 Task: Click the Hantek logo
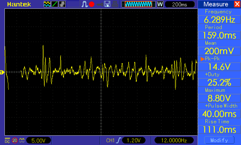19,4
